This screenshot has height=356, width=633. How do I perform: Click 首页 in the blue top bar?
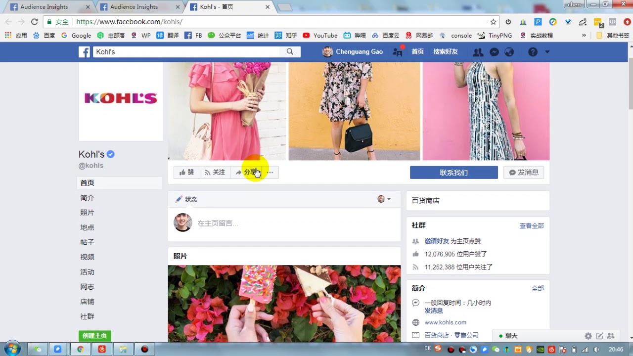point(418,52)
